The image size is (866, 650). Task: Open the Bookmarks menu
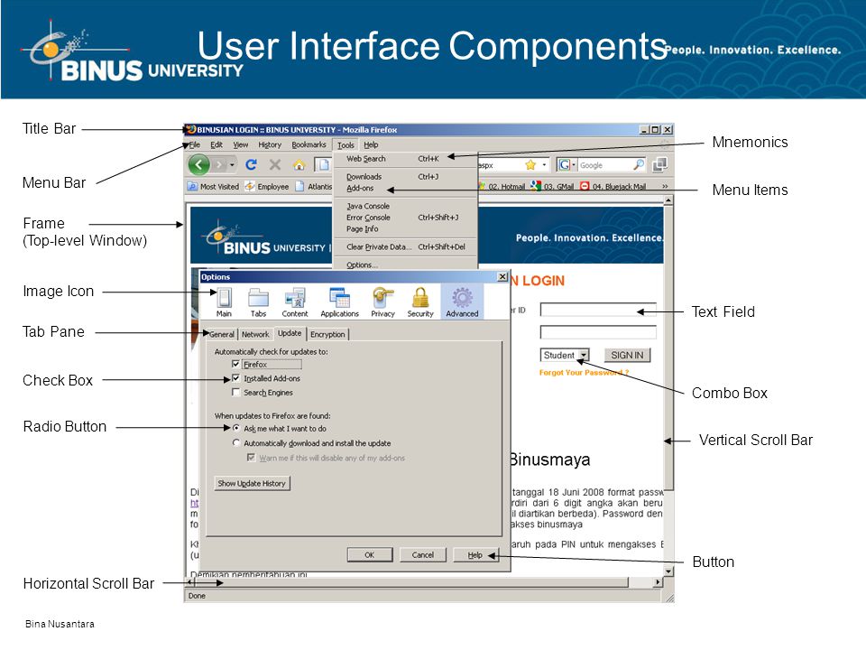pyautogui.click(x=309, y=144)
